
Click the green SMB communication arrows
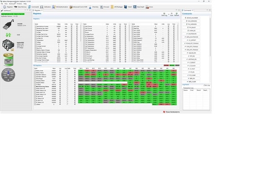8,35
